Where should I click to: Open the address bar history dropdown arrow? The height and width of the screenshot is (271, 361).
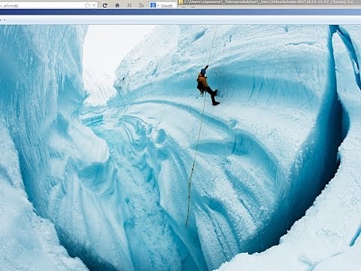(94, 5)
